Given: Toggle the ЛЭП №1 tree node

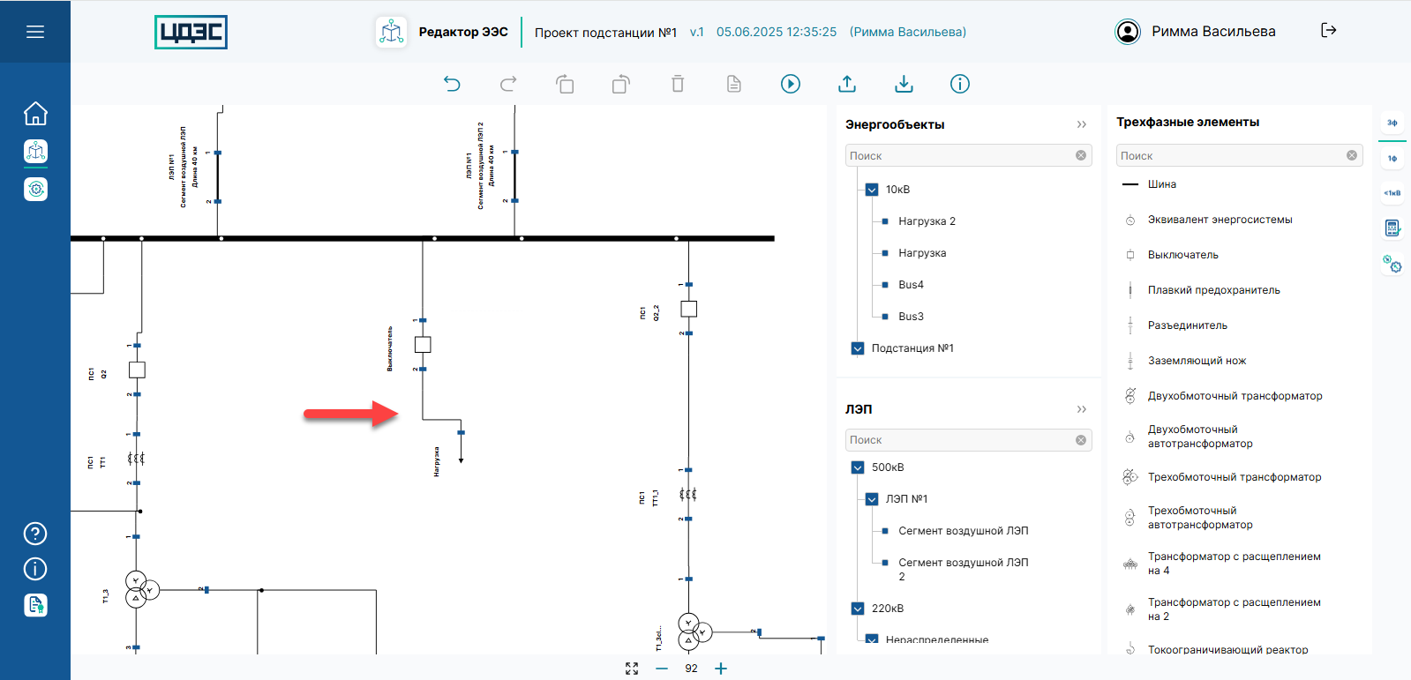Looking at the screenshot, I should click(x=872, y=499).
